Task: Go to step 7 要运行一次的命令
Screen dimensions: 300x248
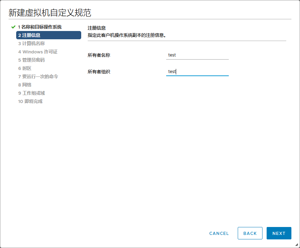Action: coord(38,76)
